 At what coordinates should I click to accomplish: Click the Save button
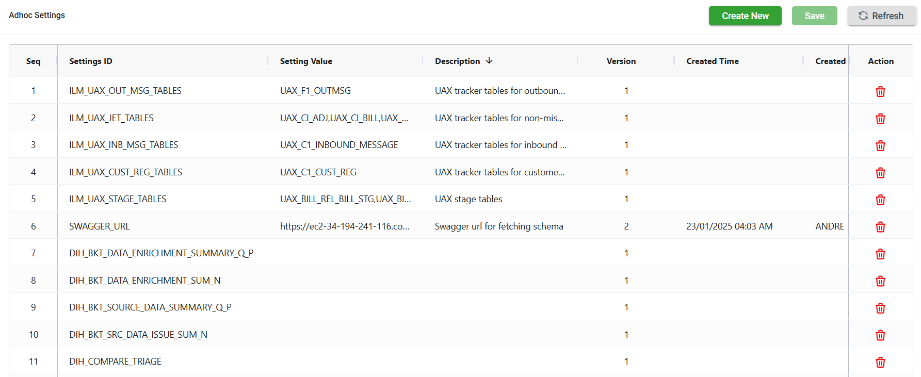click(814, 16)
